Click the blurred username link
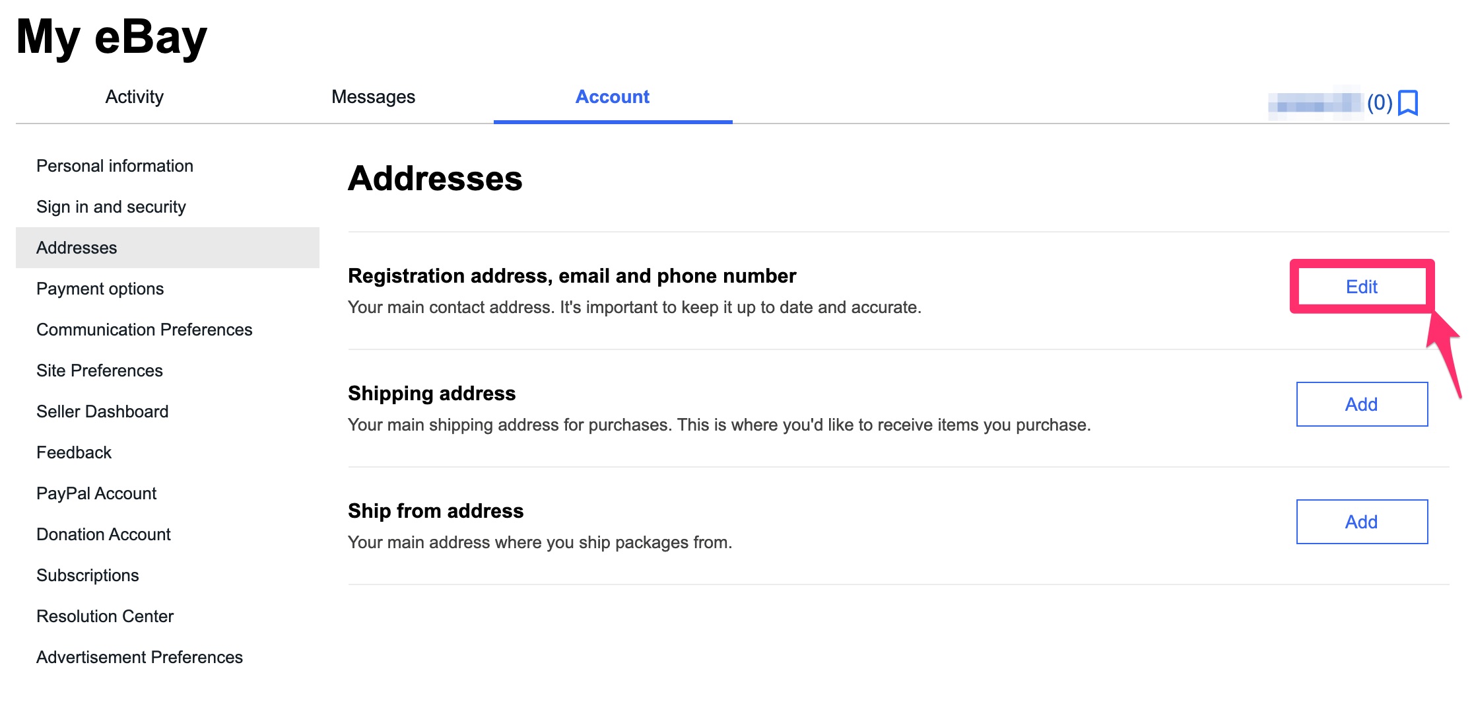Screen dimensions: 1472x708 point(1316,103)
